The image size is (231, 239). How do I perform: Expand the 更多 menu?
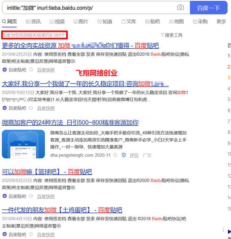tap(221, 22)
